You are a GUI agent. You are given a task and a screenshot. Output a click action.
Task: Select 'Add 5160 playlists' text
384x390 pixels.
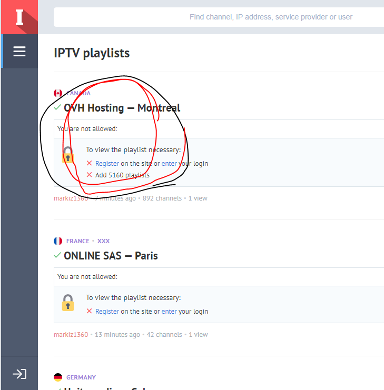tap(122, 175)
